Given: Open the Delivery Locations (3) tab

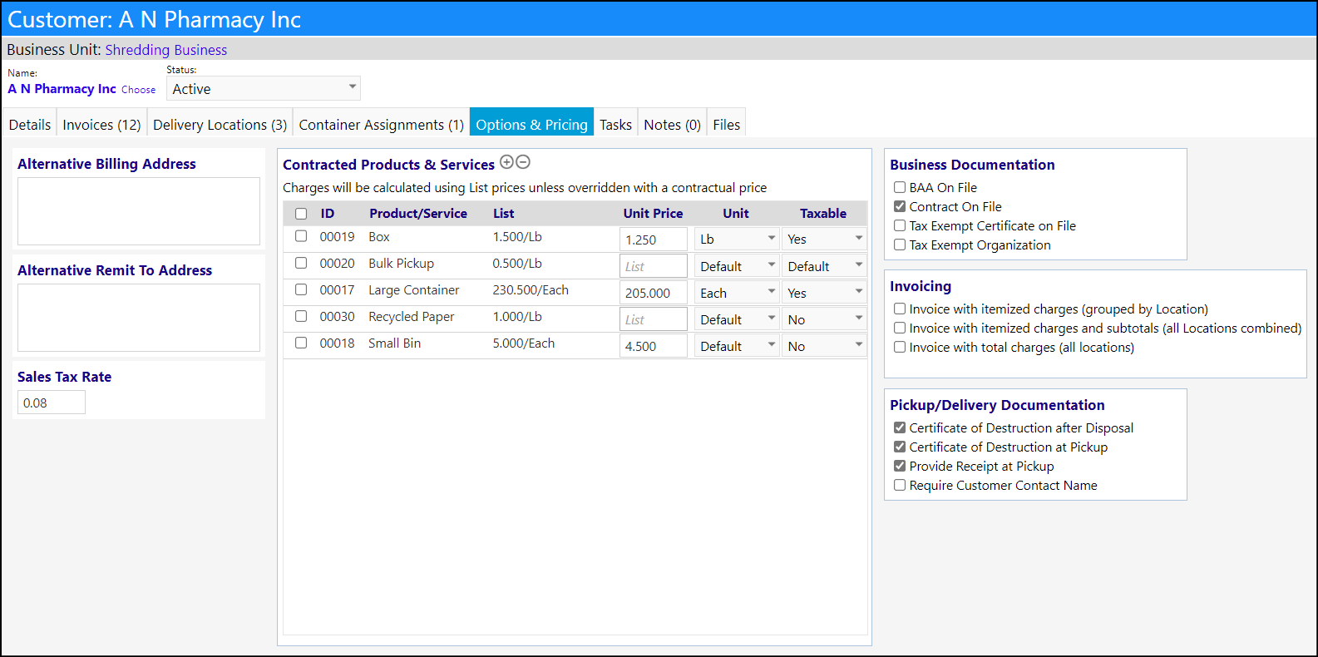Looking at the screenshot, I should pyautogui.click(x=220, y=124).
